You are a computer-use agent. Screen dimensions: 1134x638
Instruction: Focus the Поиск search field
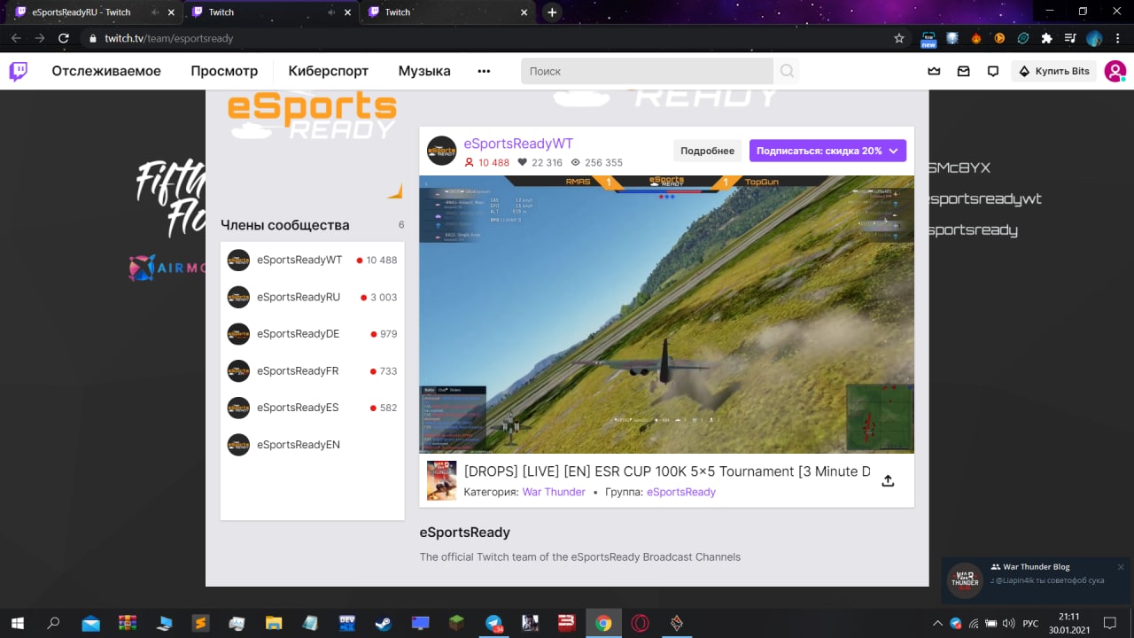(x=647, y=71)
